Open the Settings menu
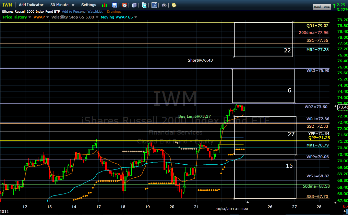The width and height of the screenshot is (348, 215). pos(88,5)
